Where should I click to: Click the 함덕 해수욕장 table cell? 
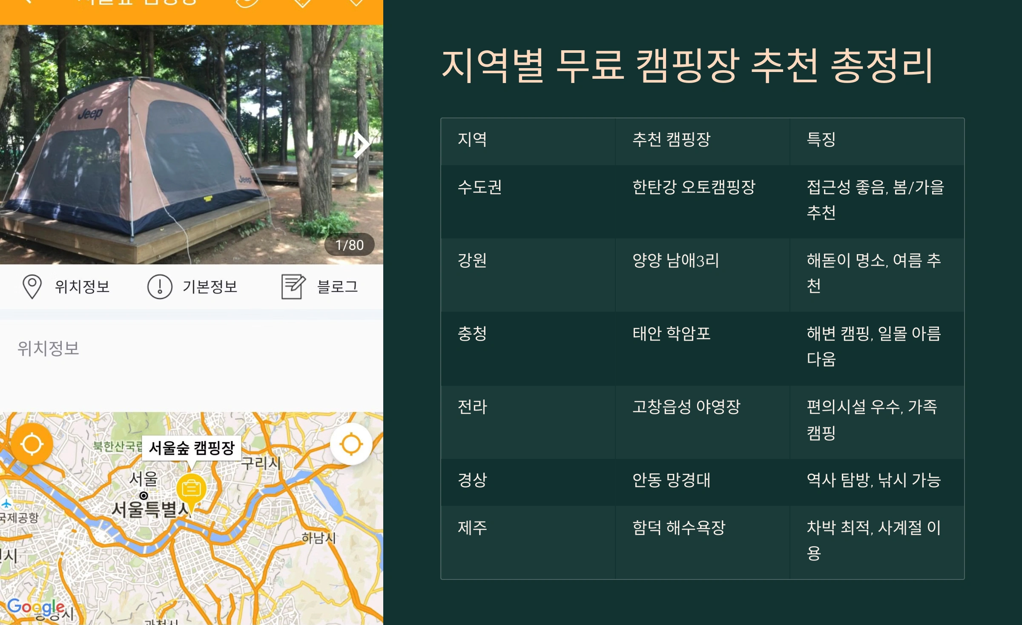pyautogui.click(x=678, y=528)
